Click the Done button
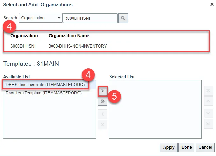Screen dimensions: 216x156 tap(187, 147)
